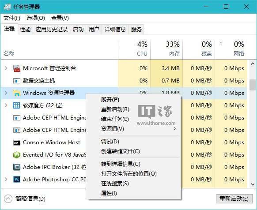The width and height of the screenshot is (257, 210).
Task: Choose 调试(D) in the context menu
Action: click(133, 142)
